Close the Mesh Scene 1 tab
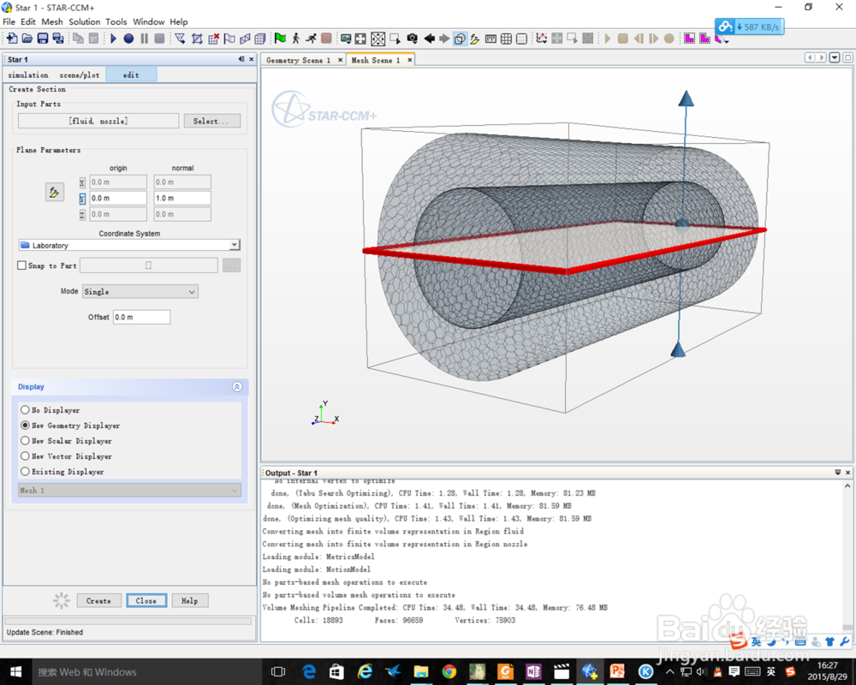The width and height of the screenshot is (856, 685). (x=409, y=60)
